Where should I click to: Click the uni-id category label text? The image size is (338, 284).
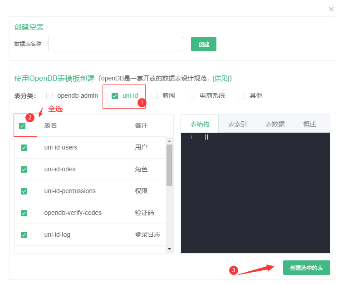point(130,95)
